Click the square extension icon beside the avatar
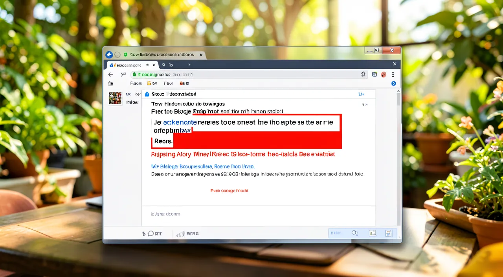Viewport: 503px width, 277px height. click(374, 74)
